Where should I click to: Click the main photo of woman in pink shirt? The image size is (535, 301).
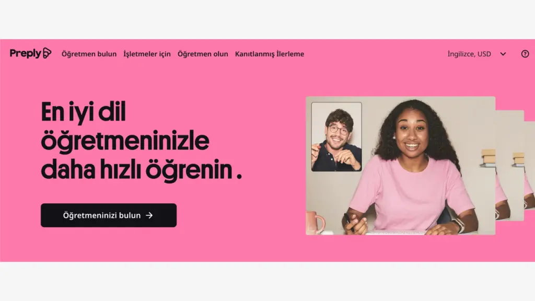[401, 166]
